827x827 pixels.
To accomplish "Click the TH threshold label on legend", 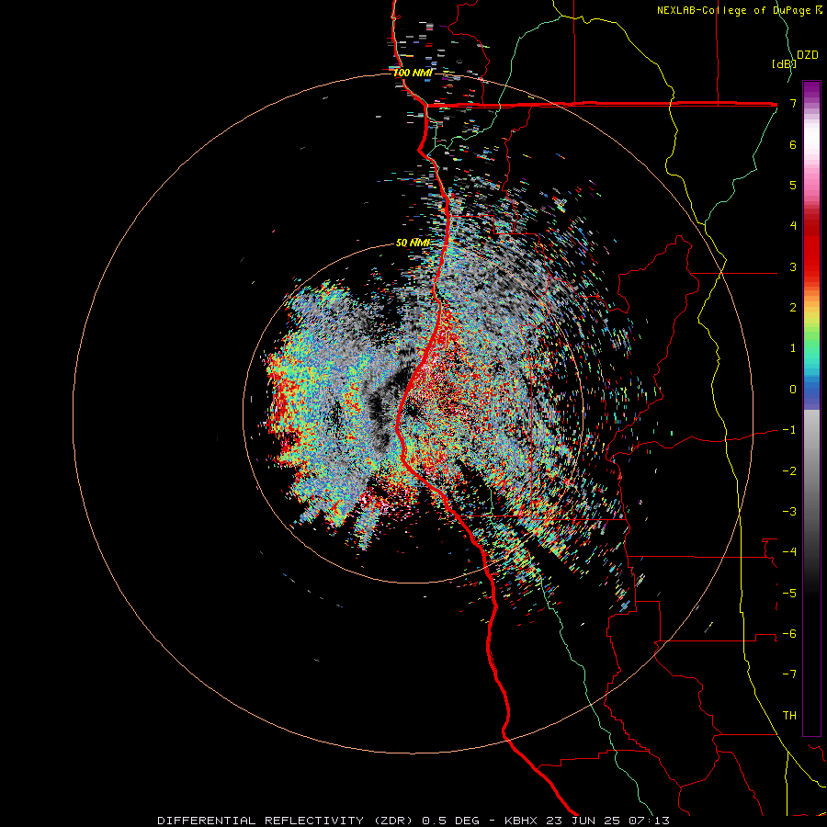I will click(789, 715).
